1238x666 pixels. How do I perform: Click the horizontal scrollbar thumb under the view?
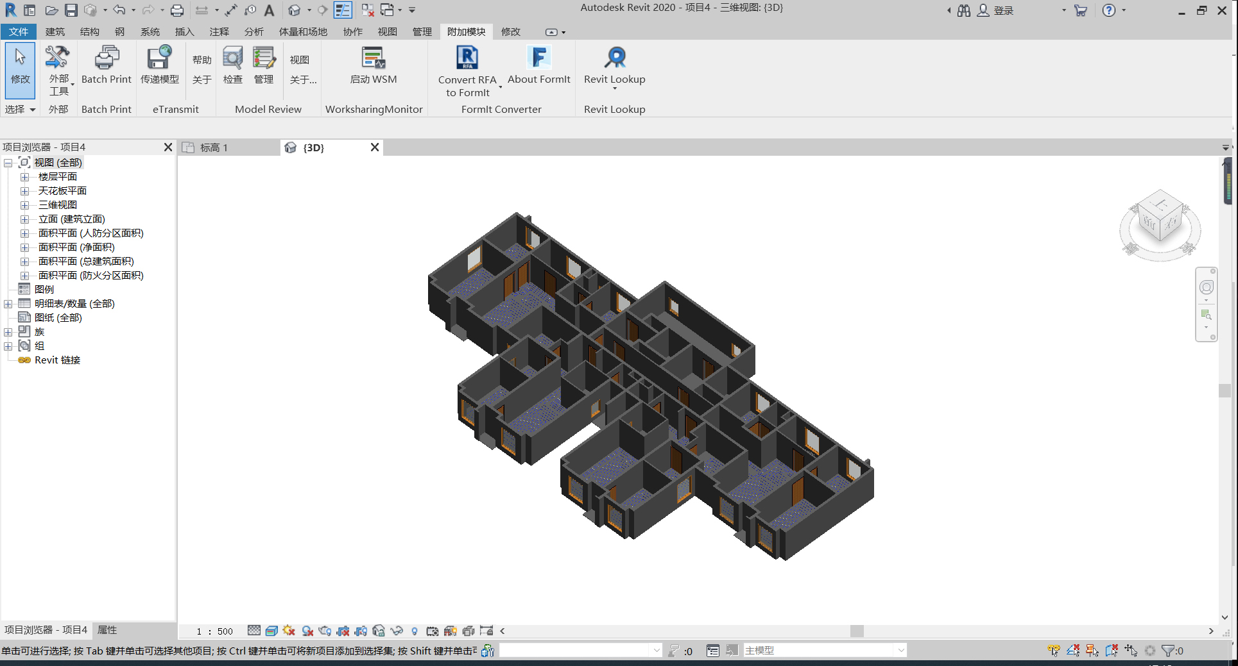click(x=857, y=631)
